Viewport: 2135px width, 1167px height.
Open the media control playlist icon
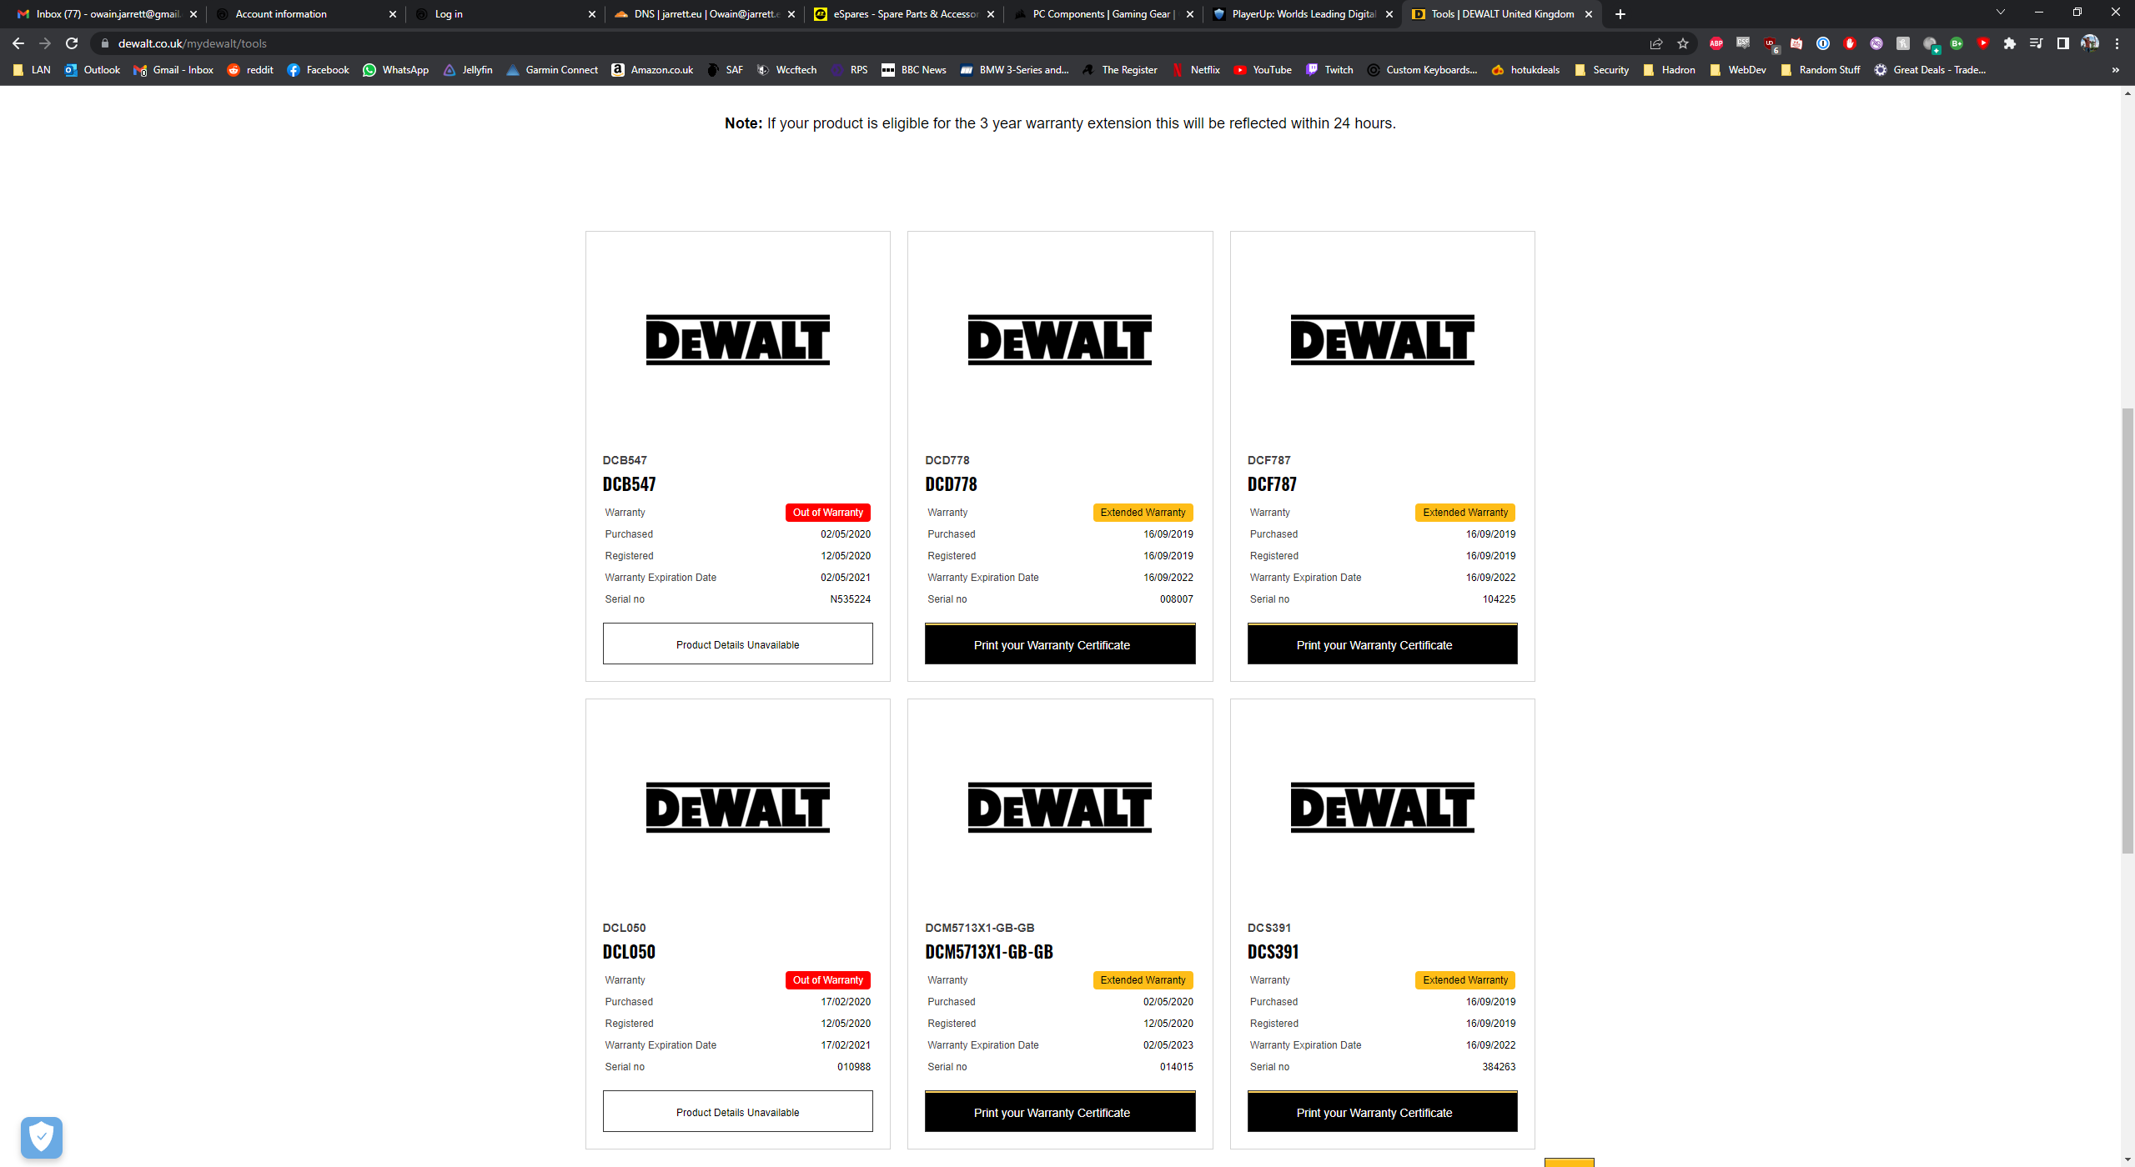(x=2037, y=43)
